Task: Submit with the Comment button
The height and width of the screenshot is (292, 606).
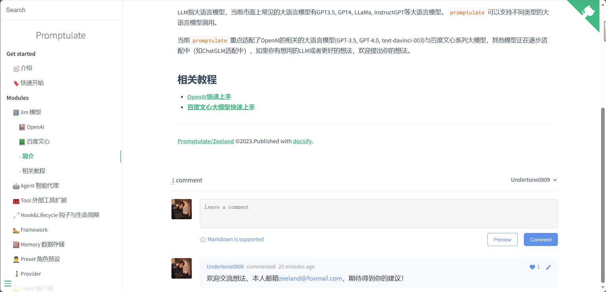Action: pos(541,239)
